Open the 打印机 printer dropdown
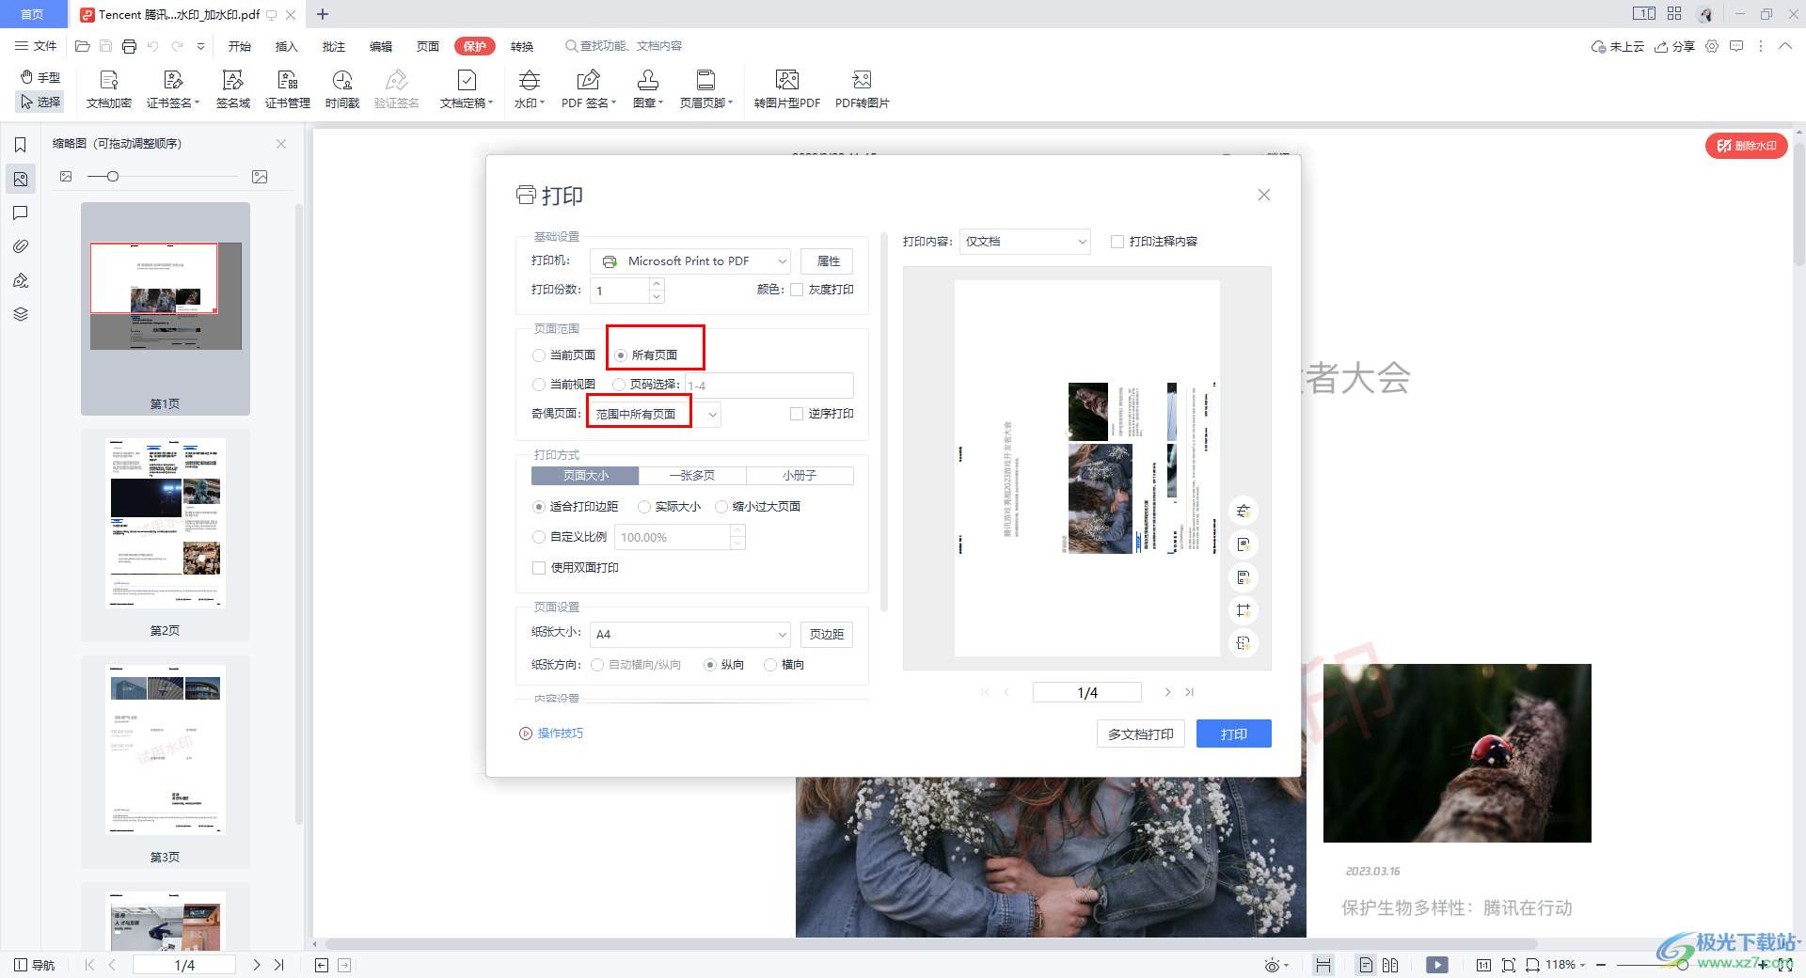1806x978 pixels. (691, 261)
